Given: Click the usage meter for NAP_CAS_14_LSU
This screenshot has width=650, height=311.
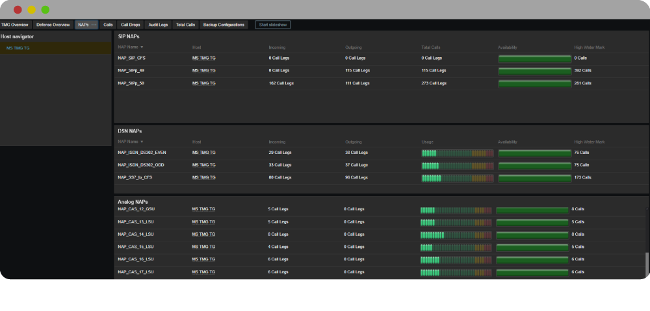Looking at the screenshot, I should pyautogui.click(x=456, y=234).
